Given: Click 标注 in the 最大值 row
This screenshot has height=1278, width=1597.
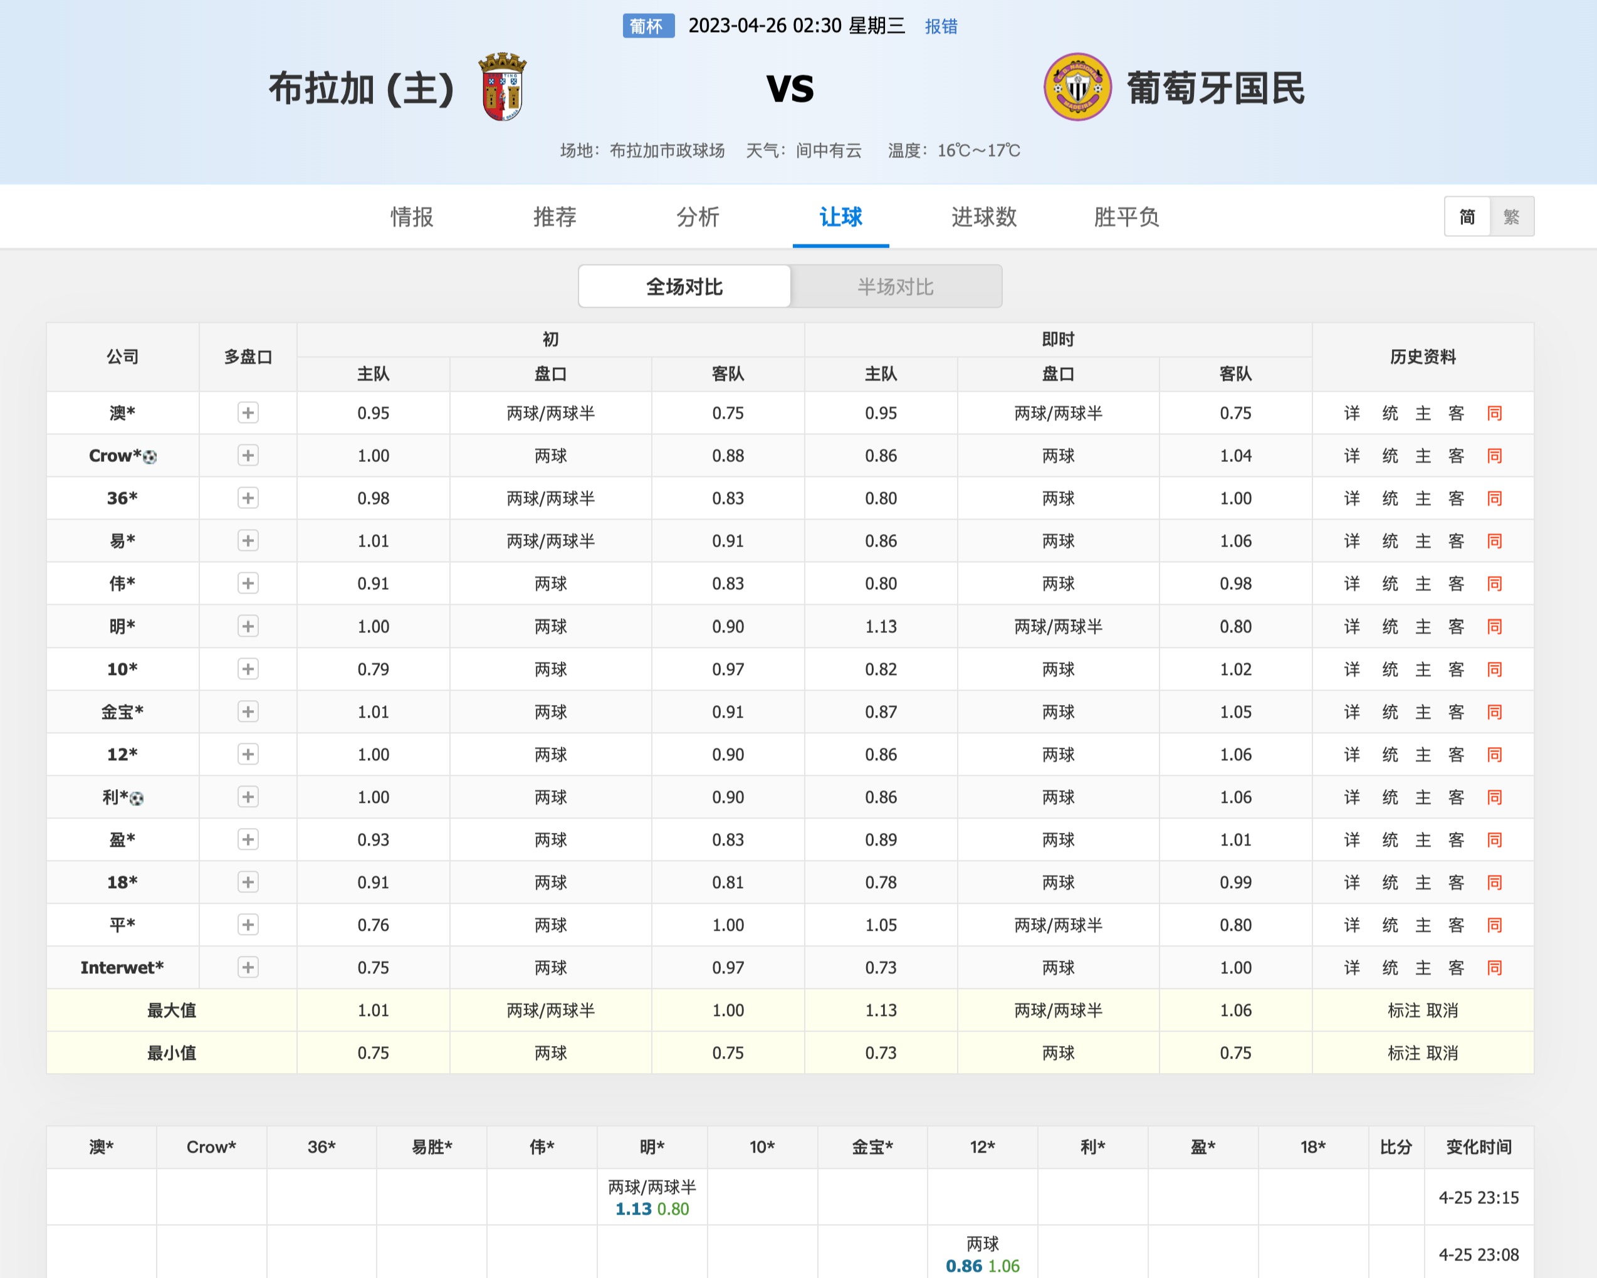Looking at the screenshot, I should [1404, 1010].
